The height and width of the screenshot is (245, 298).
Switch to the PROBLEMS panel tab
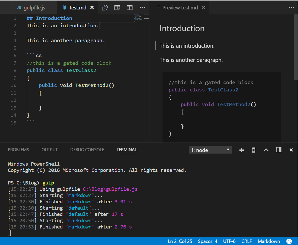(18, 150)
